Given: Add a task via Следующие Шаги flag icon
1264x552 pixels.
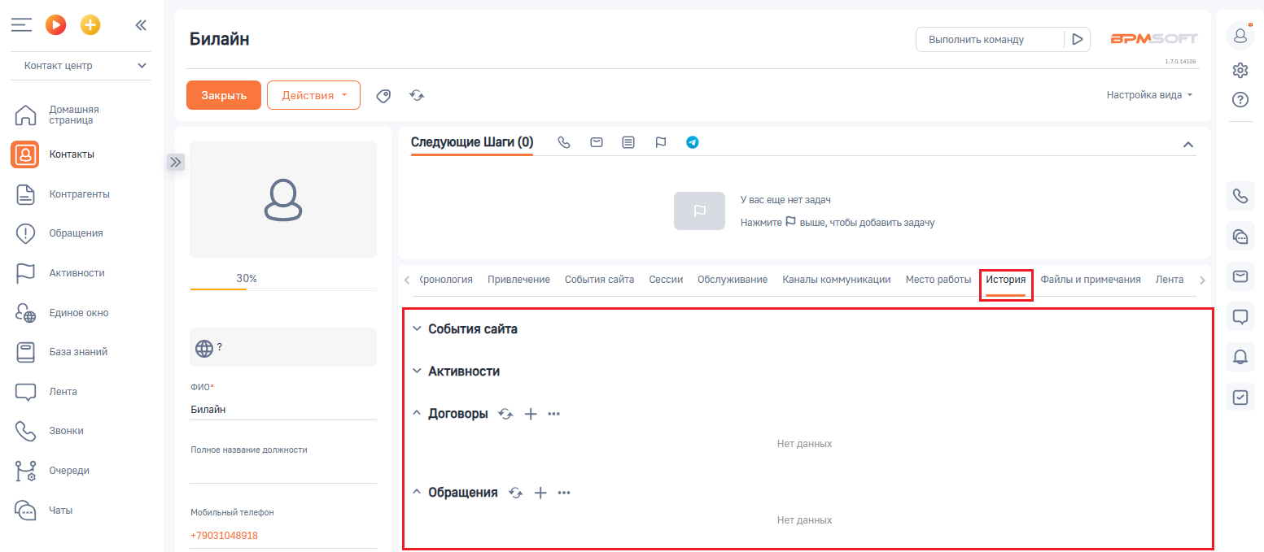Looking at the screenshot, I should coord(661,142).
